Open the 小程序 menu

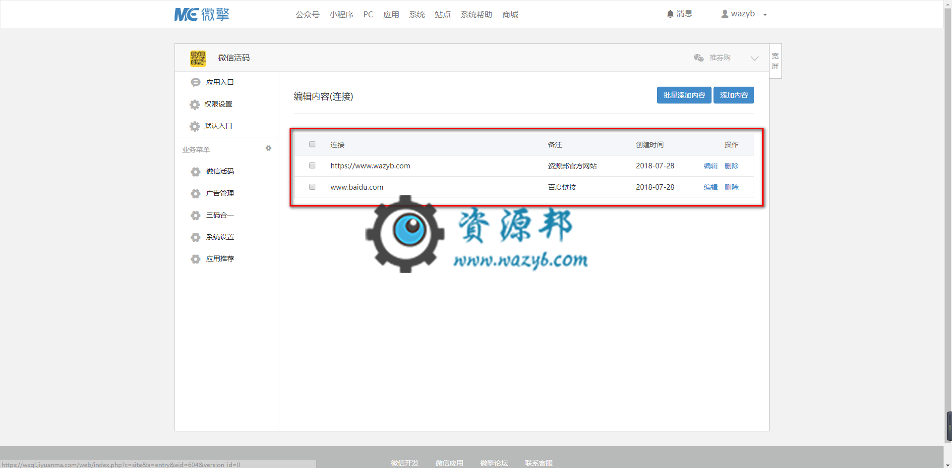click(x=341, y=14)
